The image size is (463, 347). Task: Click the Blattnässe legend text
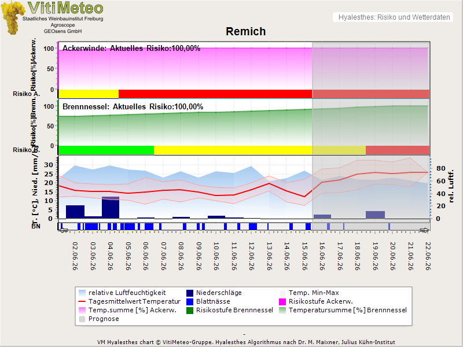213,301
